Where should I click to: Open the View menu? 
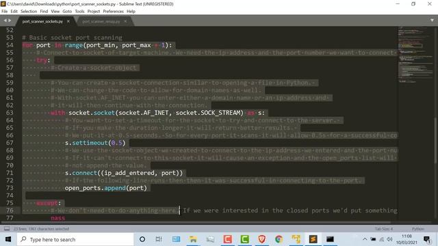pos(55,12)
